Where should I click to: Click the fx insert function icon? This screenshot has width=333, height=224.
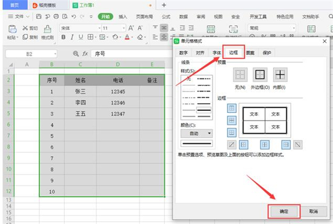85,54
